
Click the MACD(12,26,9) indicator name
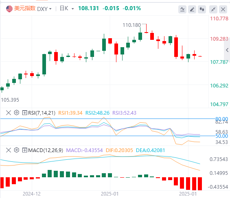point(46,150)
